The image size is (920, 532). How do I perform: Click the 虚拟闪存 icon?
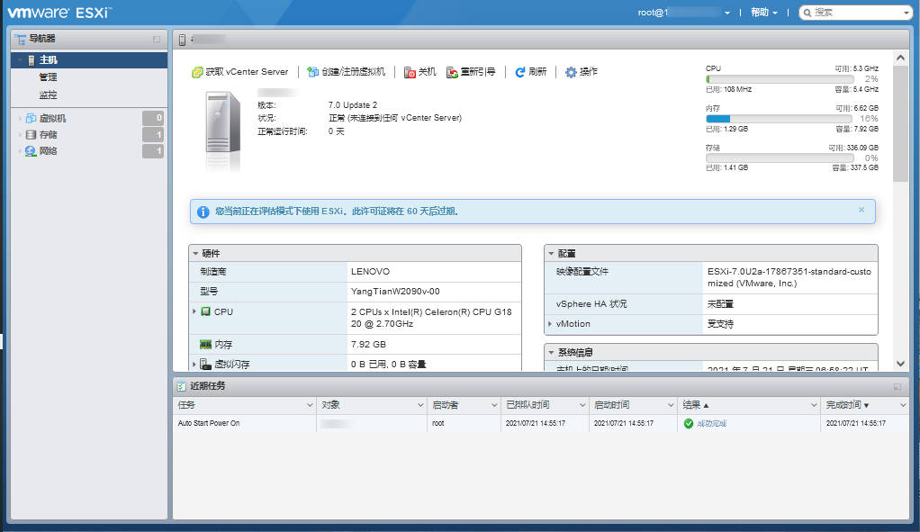205,365
